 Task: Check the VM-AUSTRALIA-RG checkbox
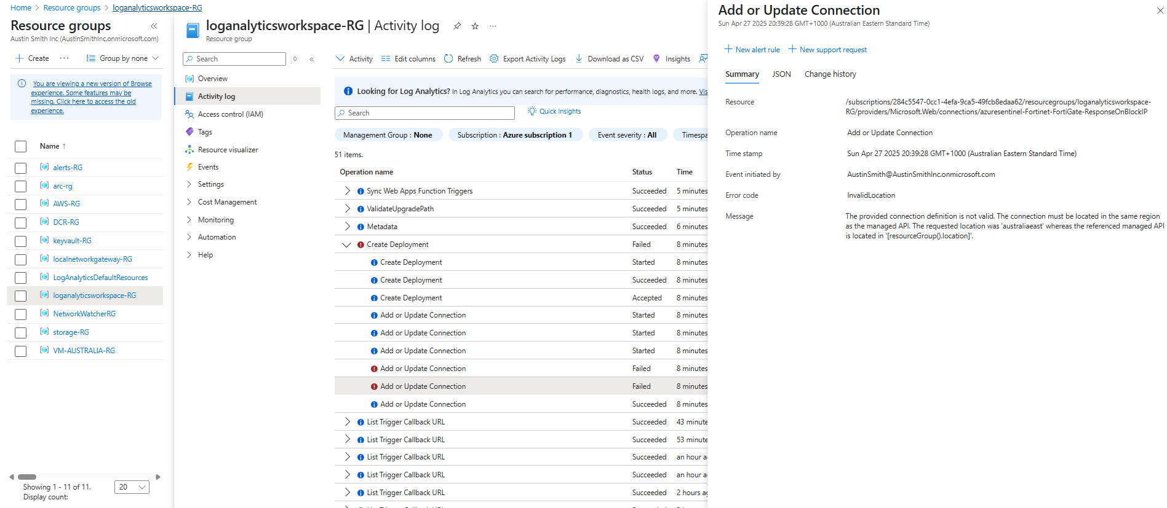click(21, 351)
